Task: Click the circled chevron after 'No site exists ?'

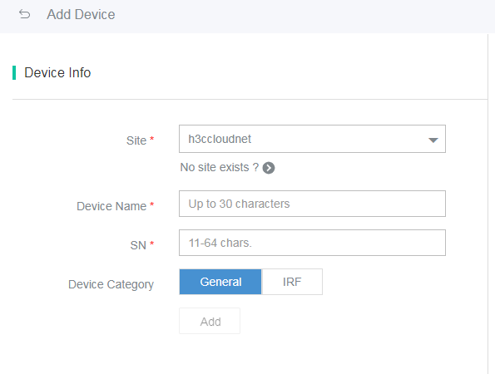Action: click(269, 168)
